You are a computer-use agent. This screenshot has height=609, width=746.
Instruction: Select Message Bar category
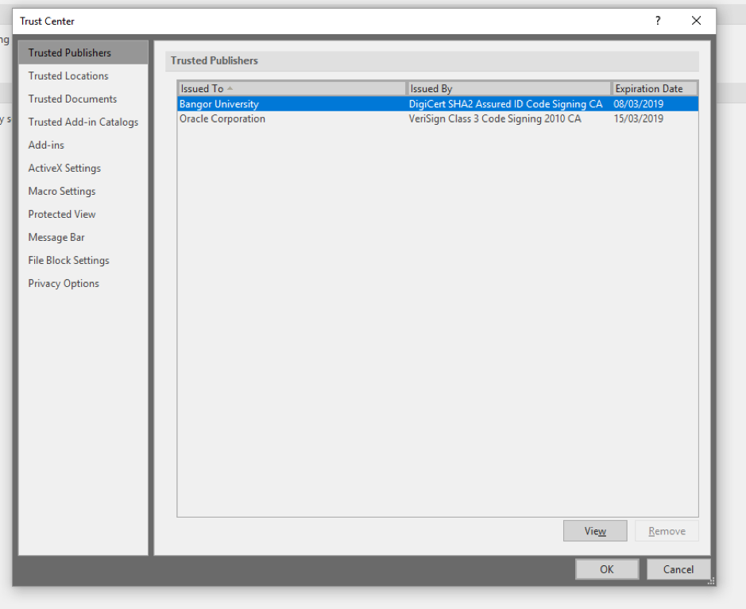(83, 237)
